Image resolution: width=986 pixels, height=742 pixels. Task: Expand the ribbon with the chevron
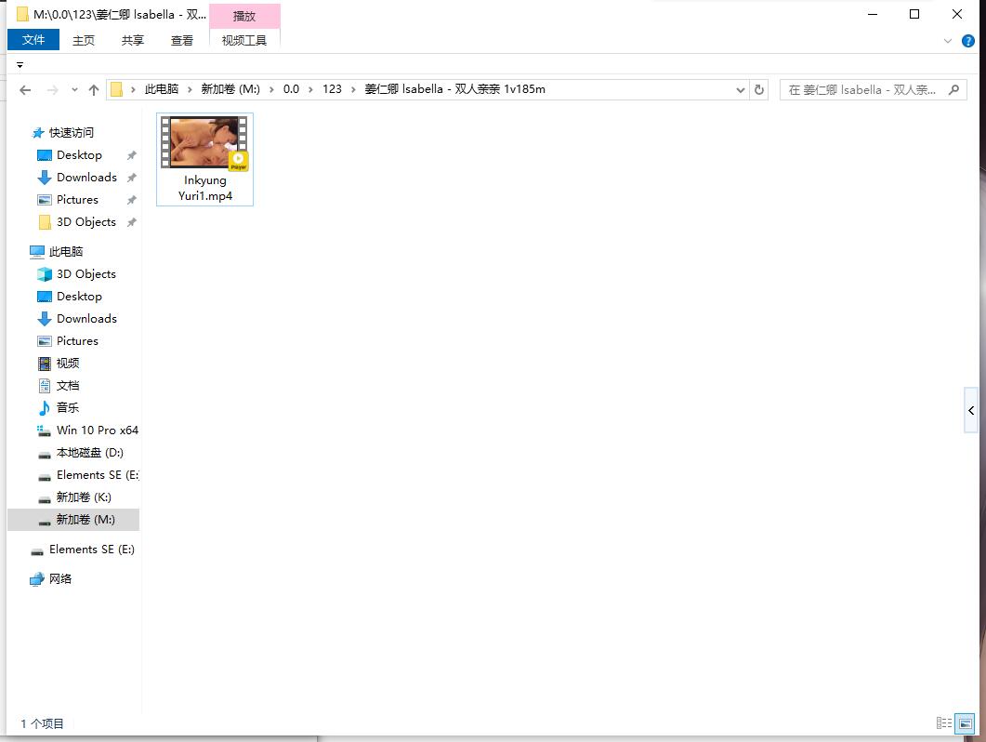948,41
